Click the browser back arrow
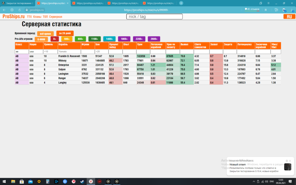The width and height of the screenshot is (296, 185). tap(4, 10)
